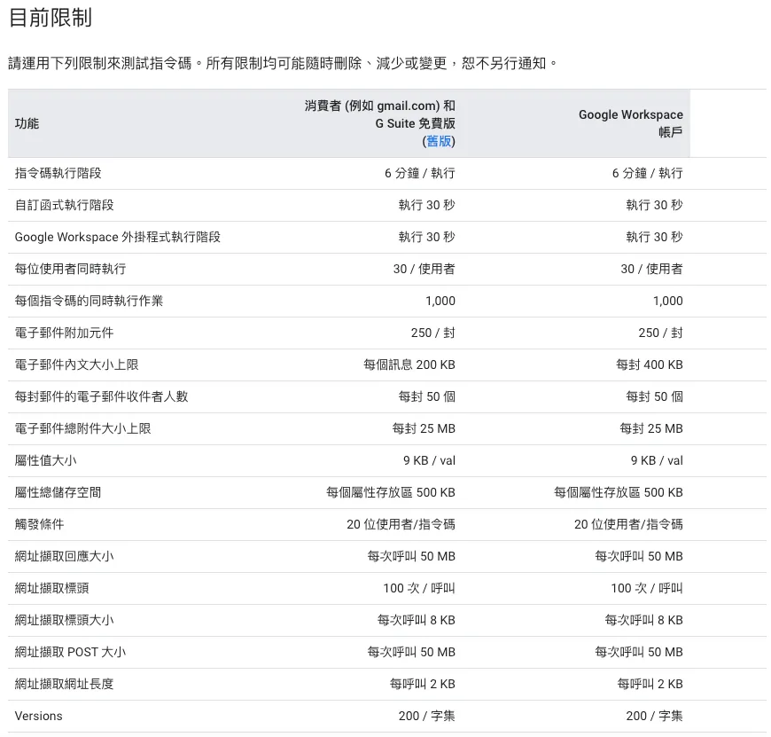Select the 自訂函式執行階段 row label

click(x=65, y=205)
